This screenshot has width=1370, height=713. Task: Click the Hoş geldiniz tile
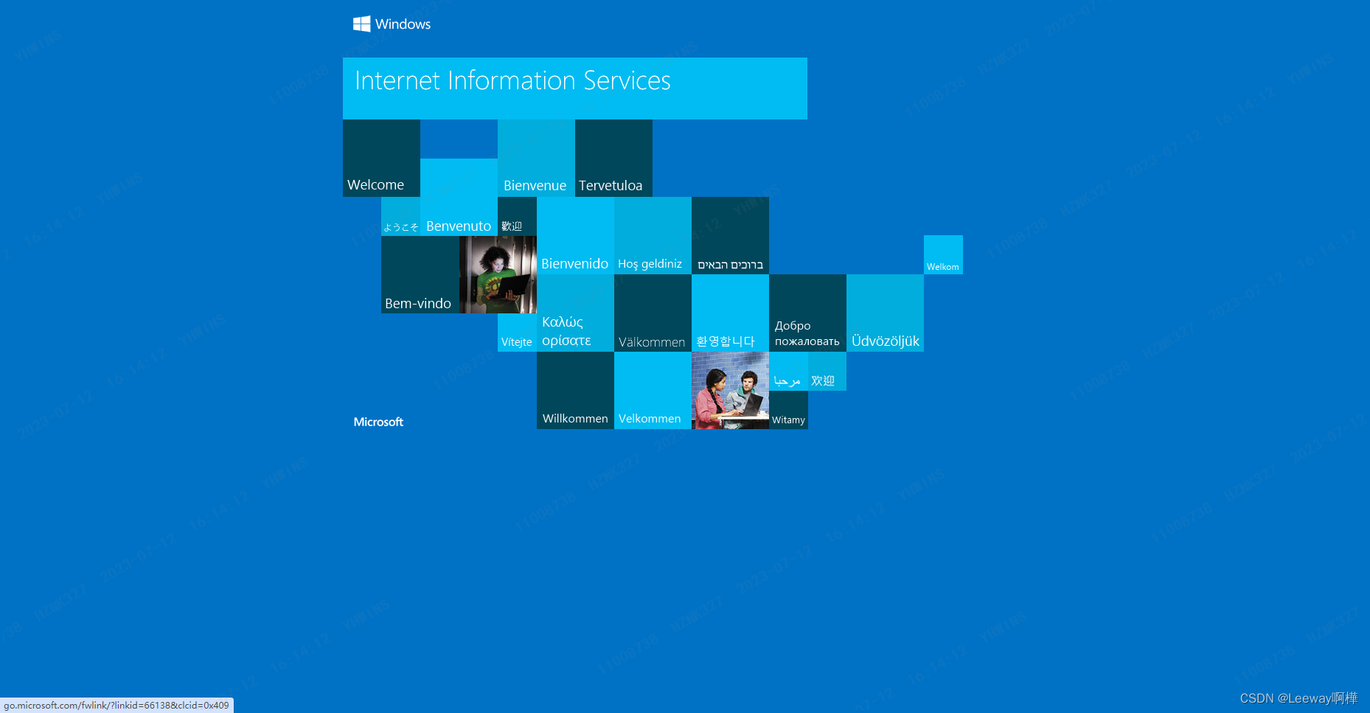point(653,235)
